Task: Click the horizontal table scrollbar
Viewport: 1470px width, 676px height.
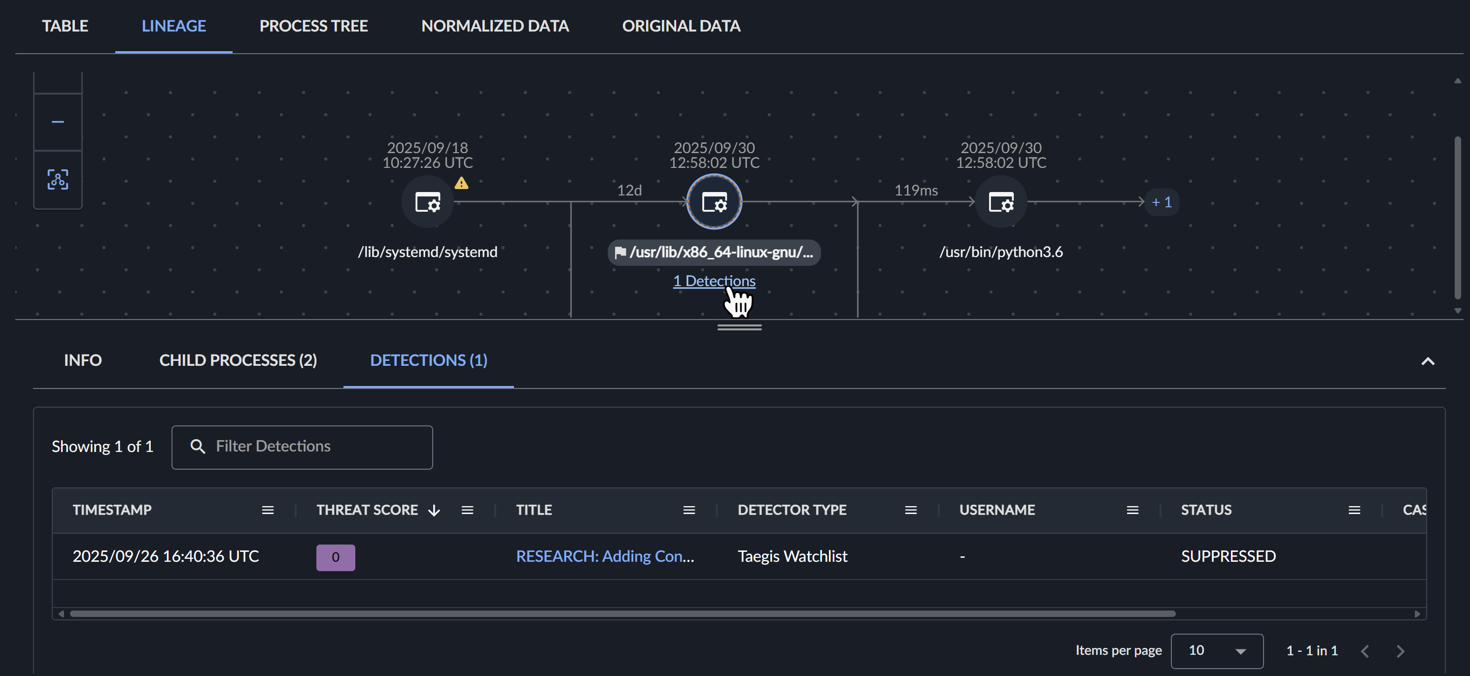Action: (622, 614)
